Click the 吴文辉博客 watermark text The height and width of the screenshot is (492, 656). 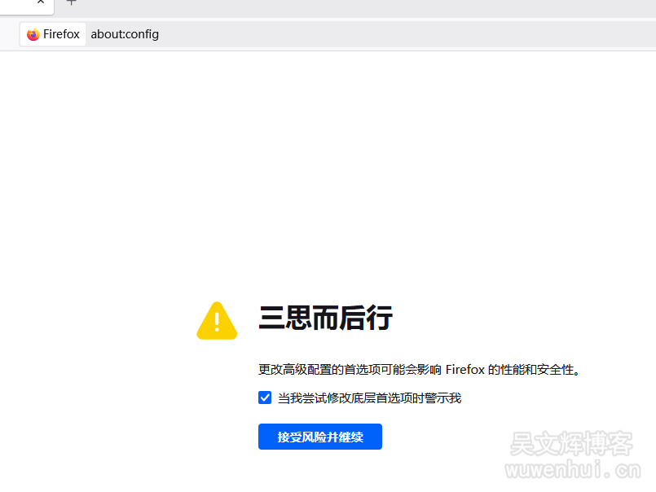coord(571,443)
